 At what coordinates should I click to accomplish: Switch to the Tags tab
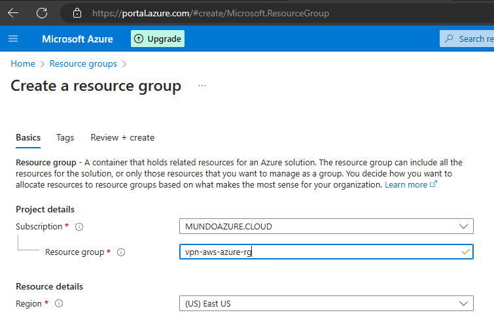pos(65,137)
